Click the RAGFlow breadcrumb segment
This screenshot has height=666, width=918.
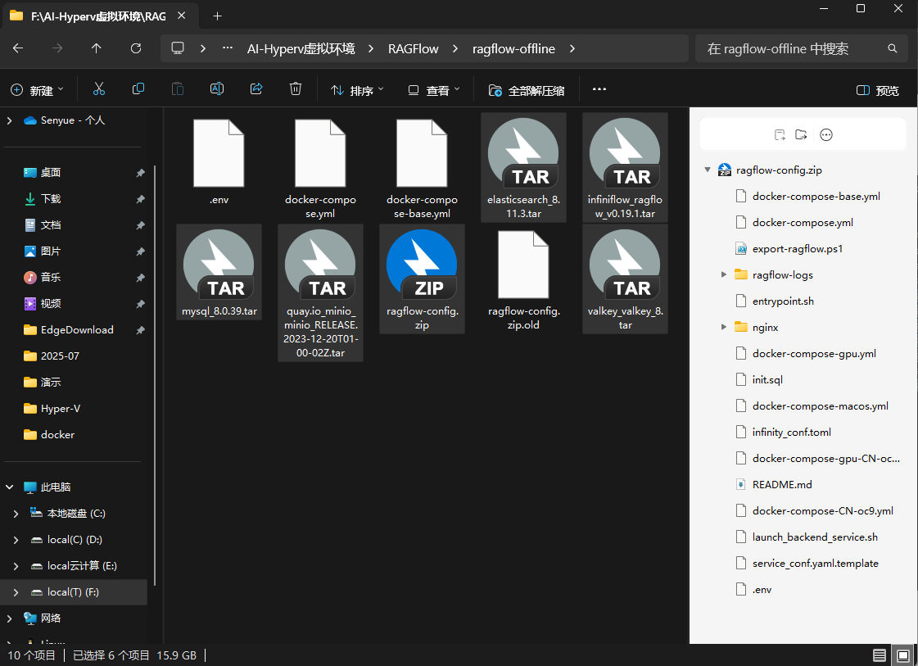tap(414, 48)
